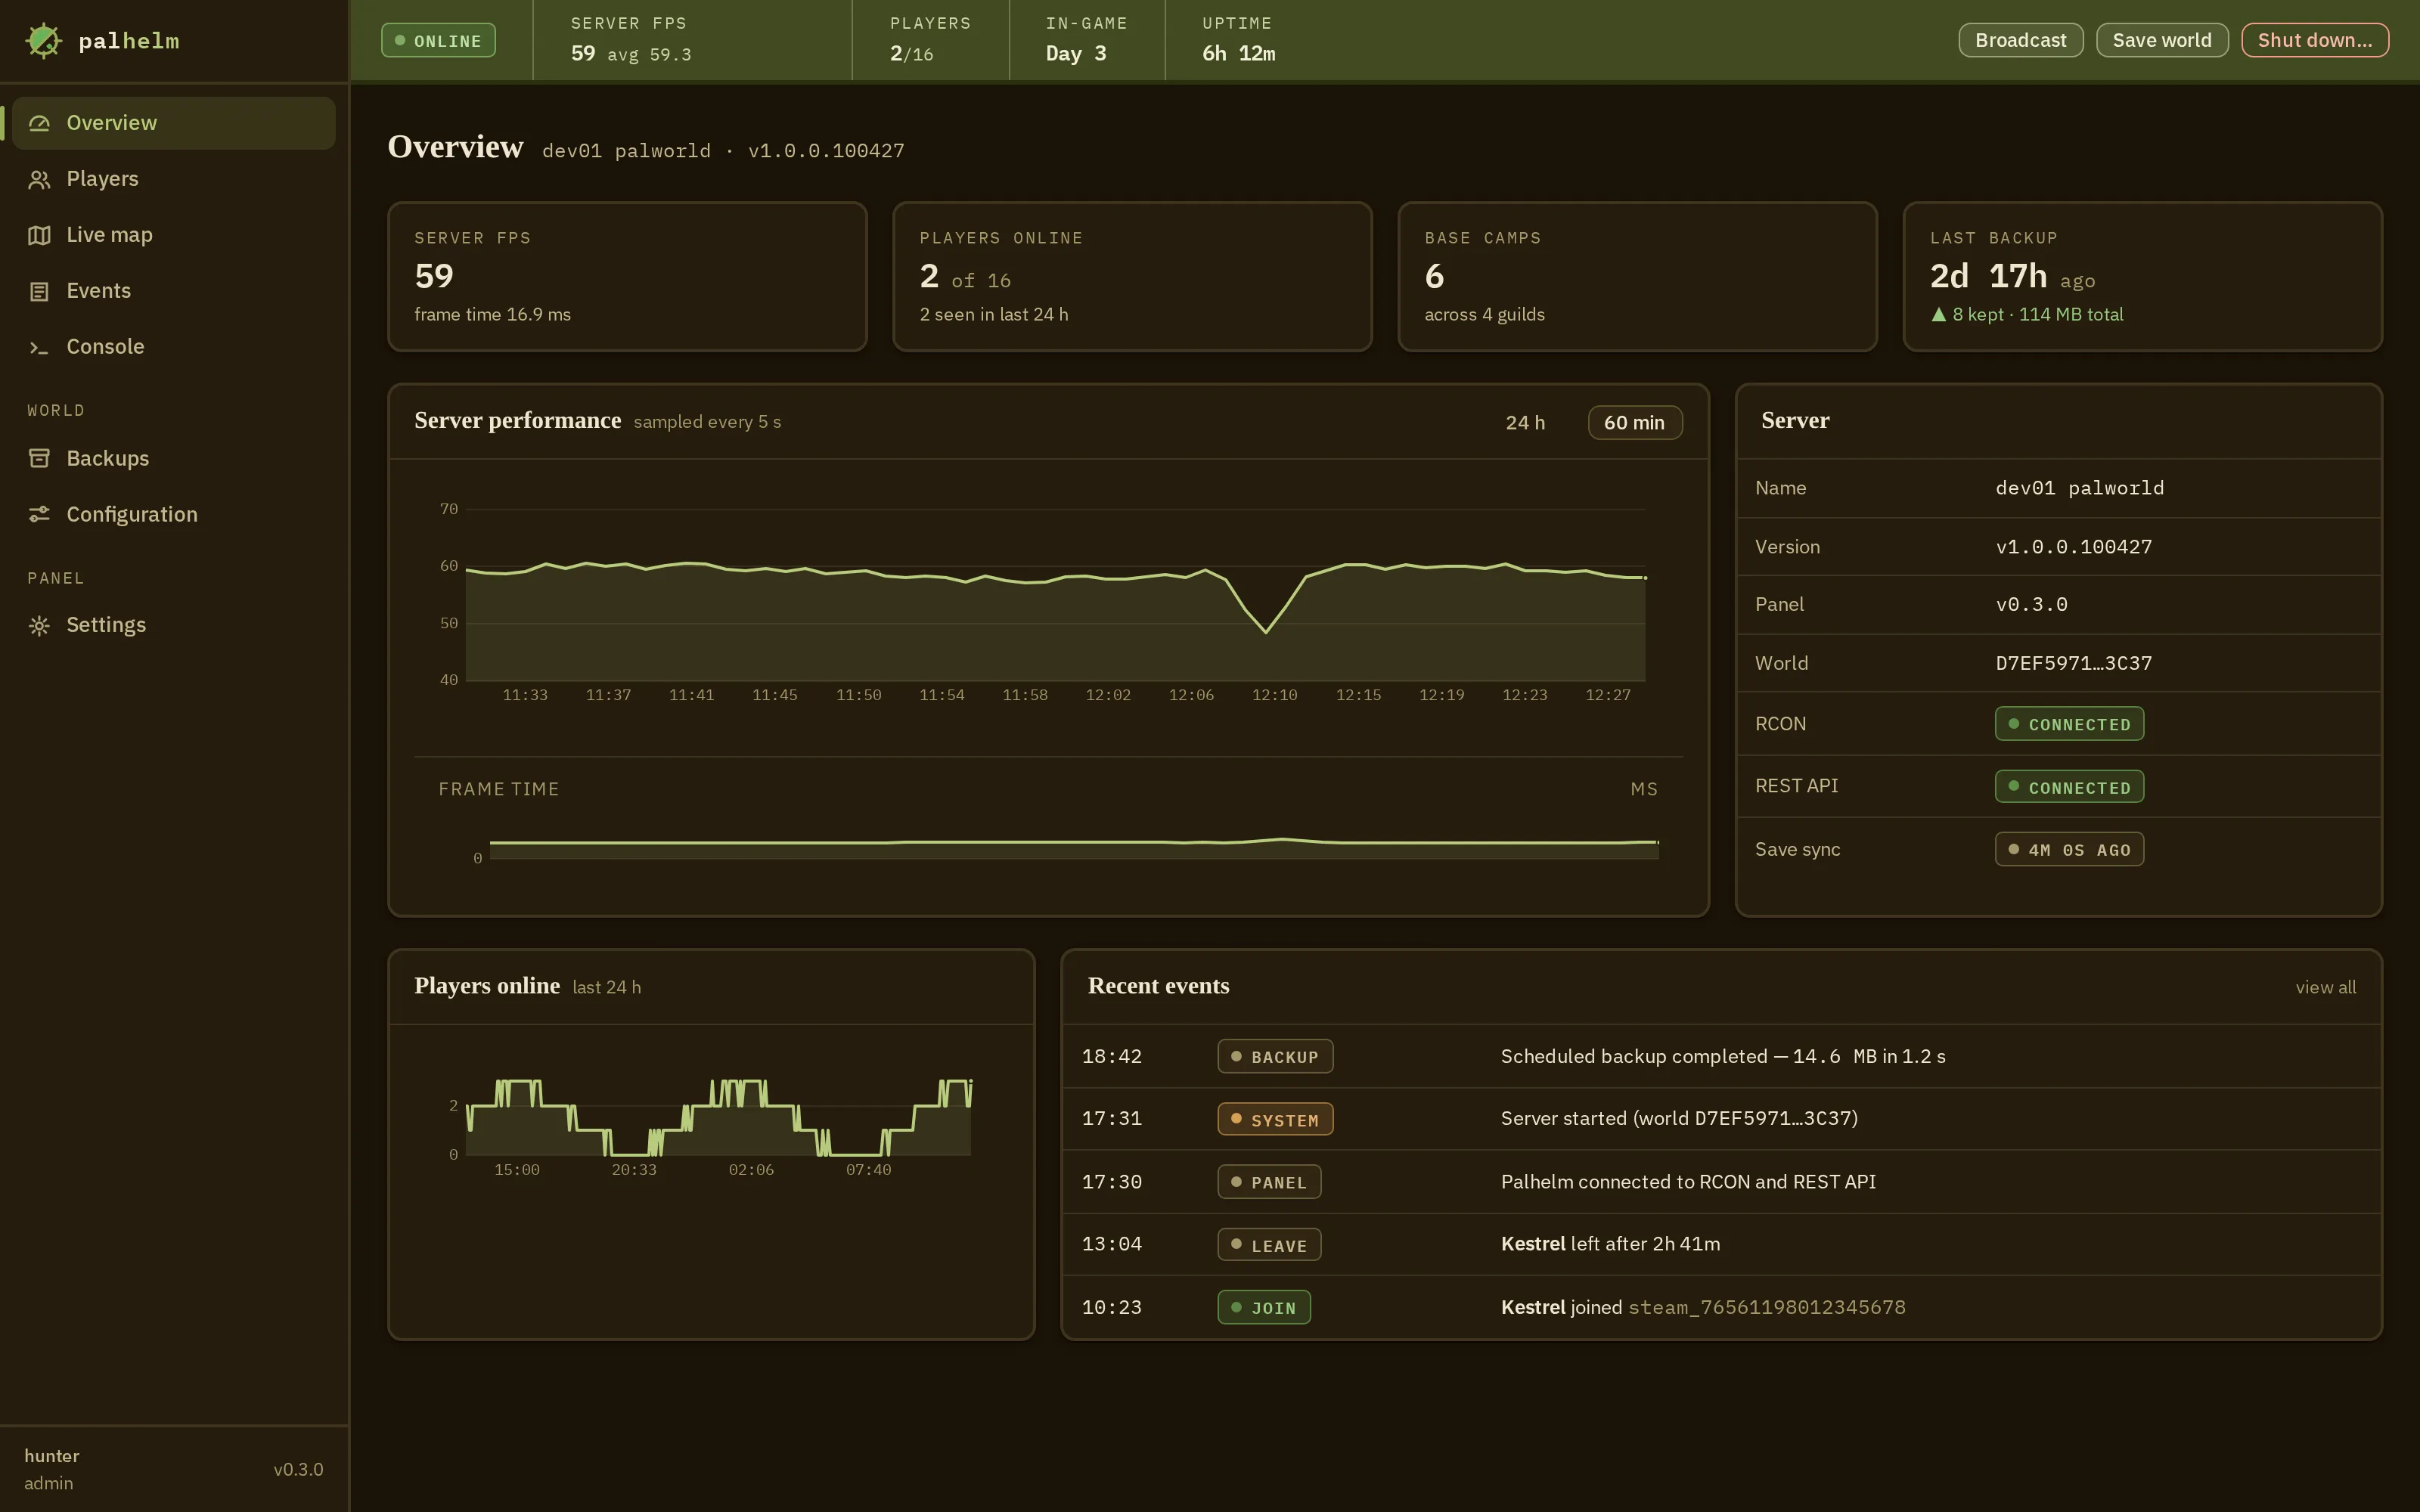Click the BACKUP event tag at 18:42
Viewport: 2420px width, 1512px height.
point(1275,1056)
